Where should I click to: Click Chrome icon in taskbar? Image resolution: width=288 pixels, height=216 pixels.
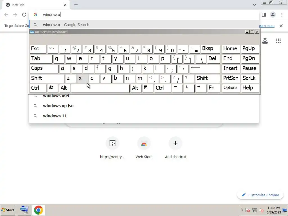(x=38, y=210)
